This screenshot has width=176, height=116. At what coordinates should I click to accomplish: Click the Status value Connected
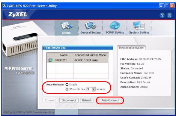(x=137, y=68)
